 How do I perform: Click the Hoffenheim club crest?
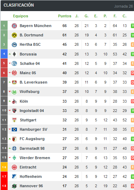pyautogui.click(x=14, y=176)
